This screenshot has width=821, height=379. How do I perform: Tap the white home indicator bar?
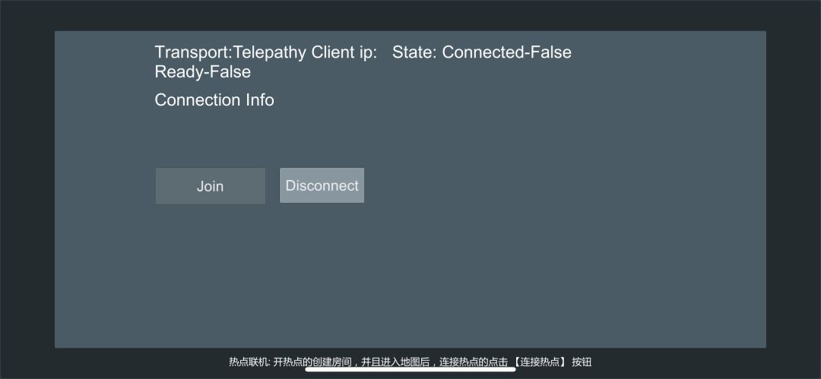click(410, 370)
